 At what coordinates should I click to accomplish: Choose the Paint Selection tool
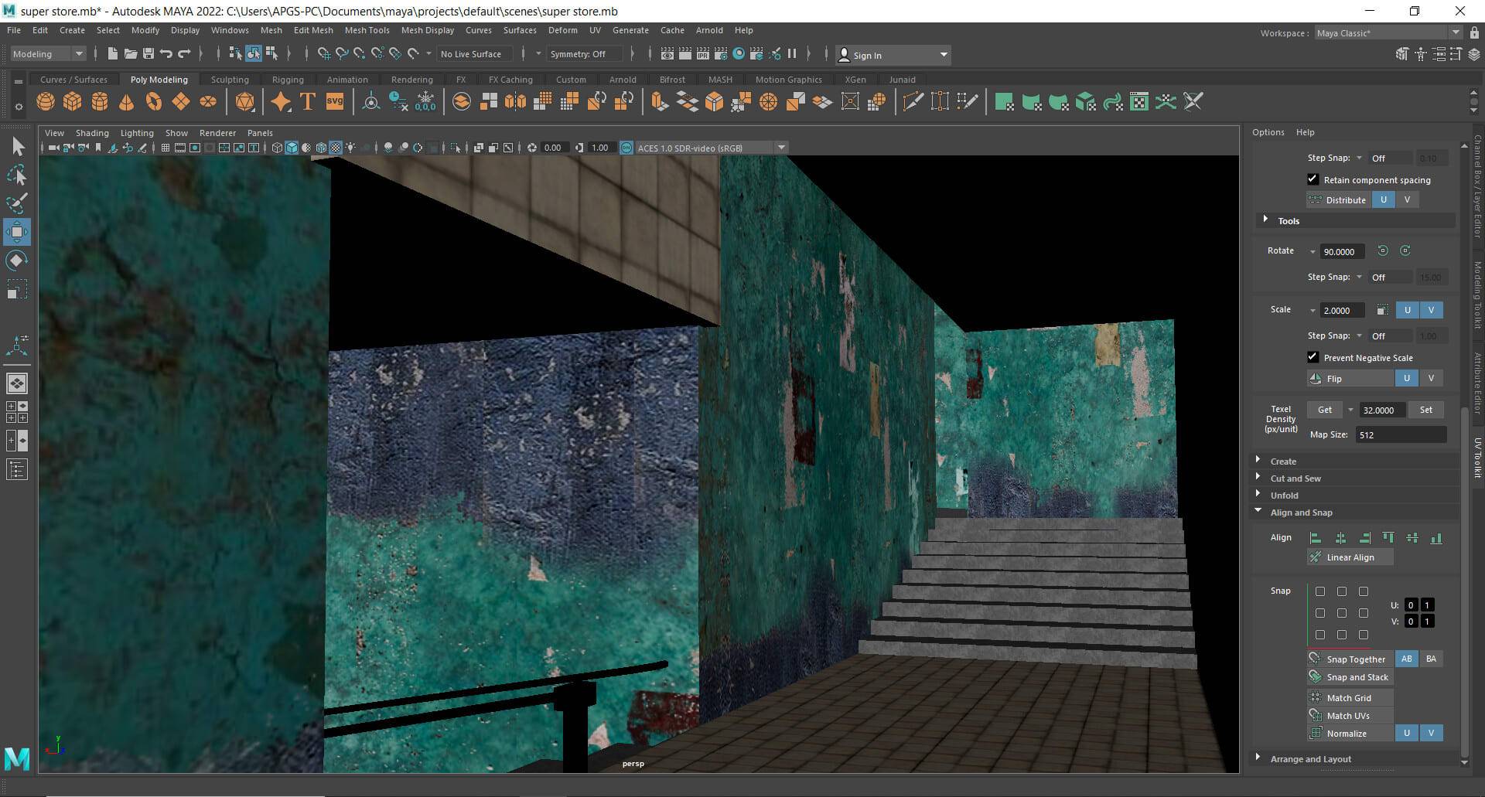pyautogui.click(x=17, y=203)
